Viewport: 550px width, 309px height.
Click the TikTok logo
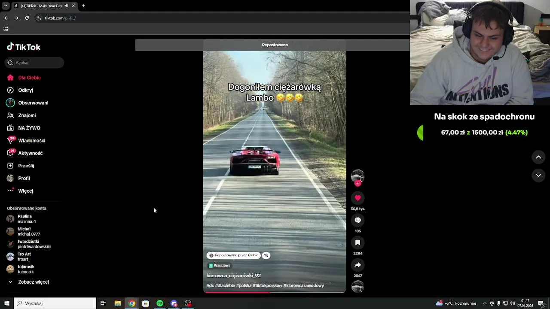point(24,47)
